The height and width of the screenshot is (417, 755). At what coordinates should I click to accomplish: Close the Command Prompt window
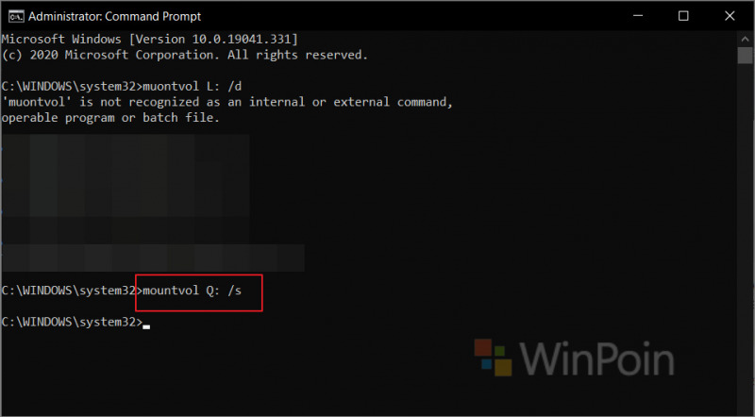tap(731, 16)
